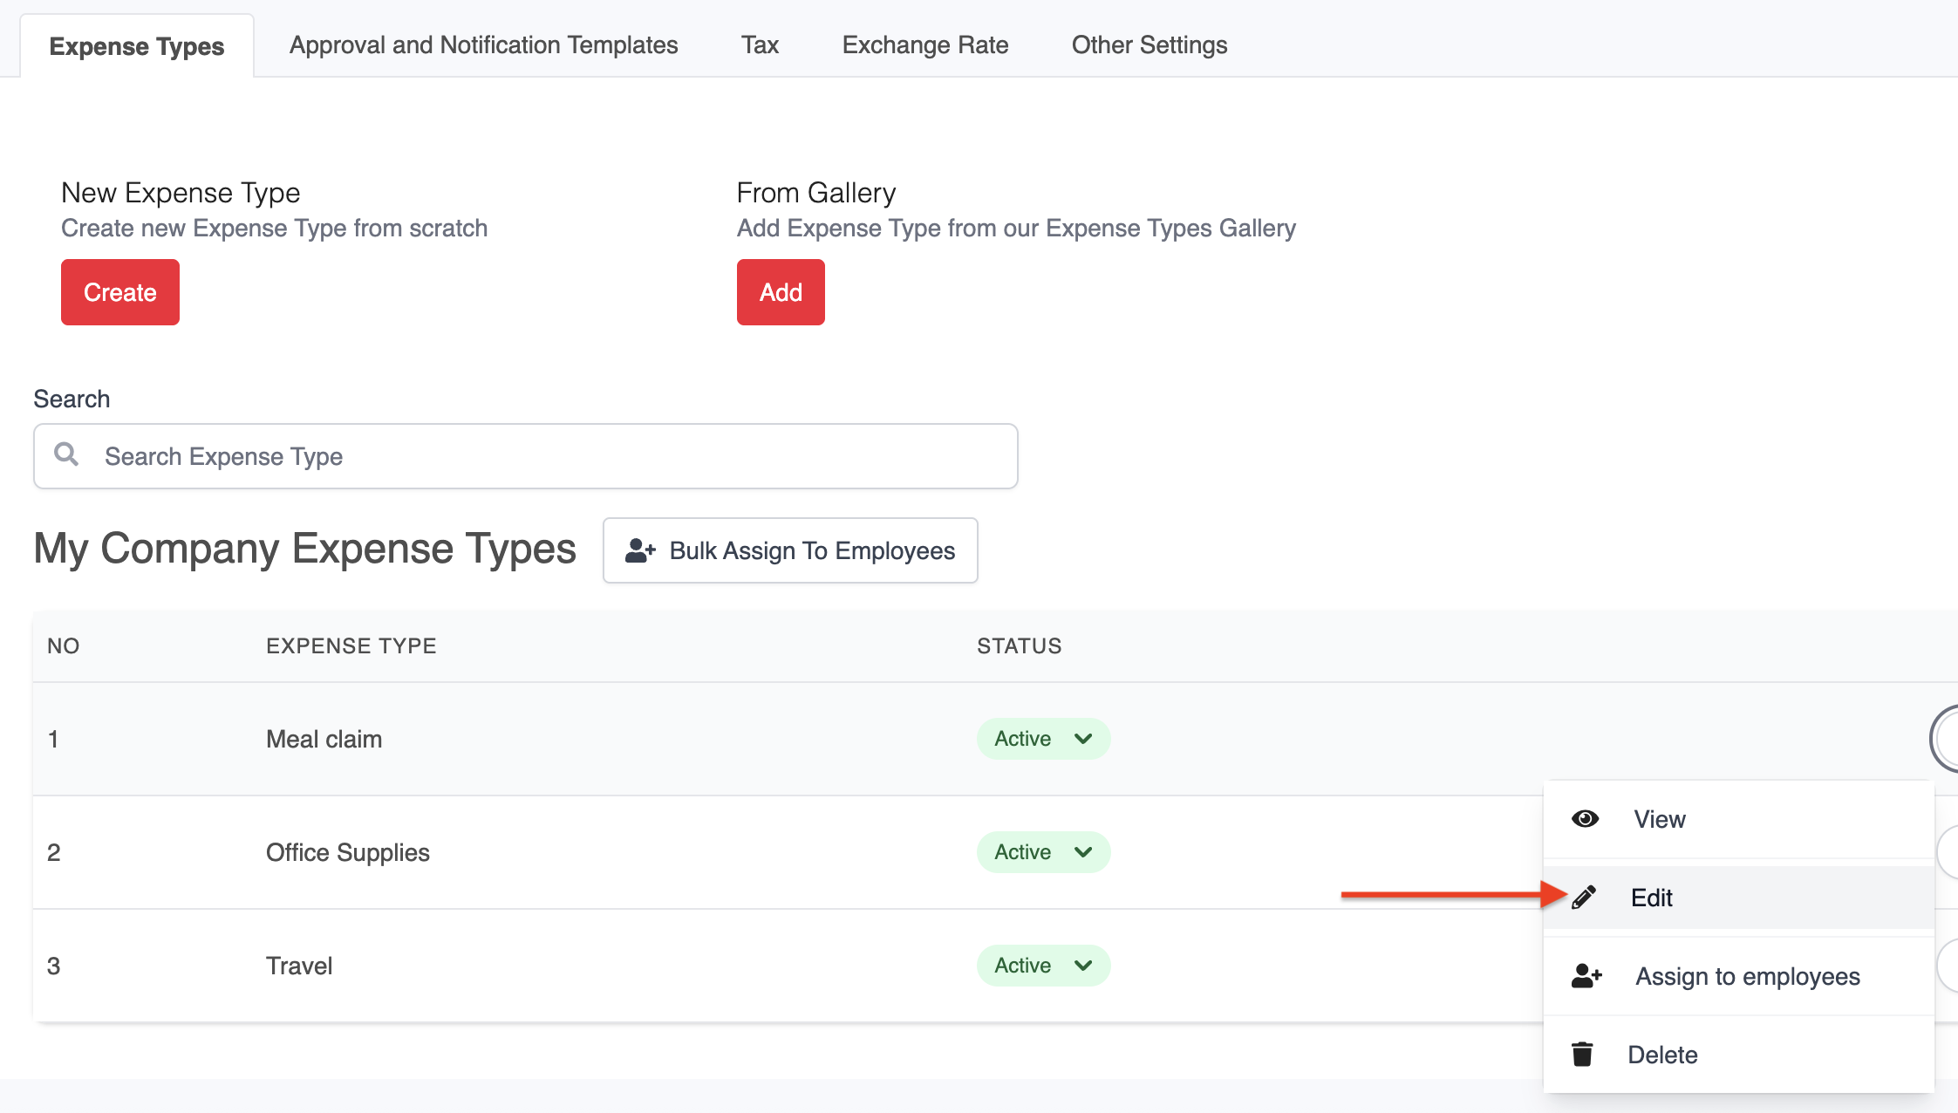Choose Delete from the context menu
The width and height of the screenshot is (1958, 1113).
point(1662,1055)
